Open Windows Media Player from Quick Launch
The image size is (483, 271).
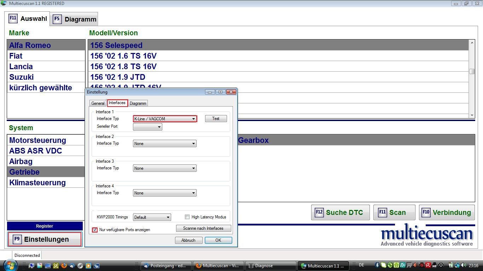[88, 266]
